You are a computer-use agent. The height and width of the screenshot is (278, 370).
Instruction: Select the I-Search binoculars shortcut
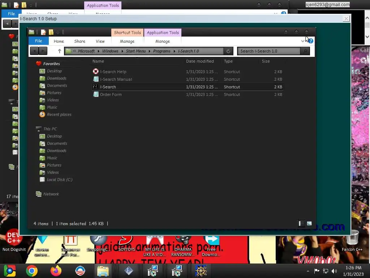point(188,87)
